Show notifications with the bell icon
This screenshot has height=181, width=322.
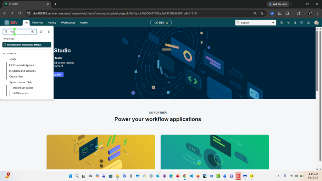(x=308, y=23)
